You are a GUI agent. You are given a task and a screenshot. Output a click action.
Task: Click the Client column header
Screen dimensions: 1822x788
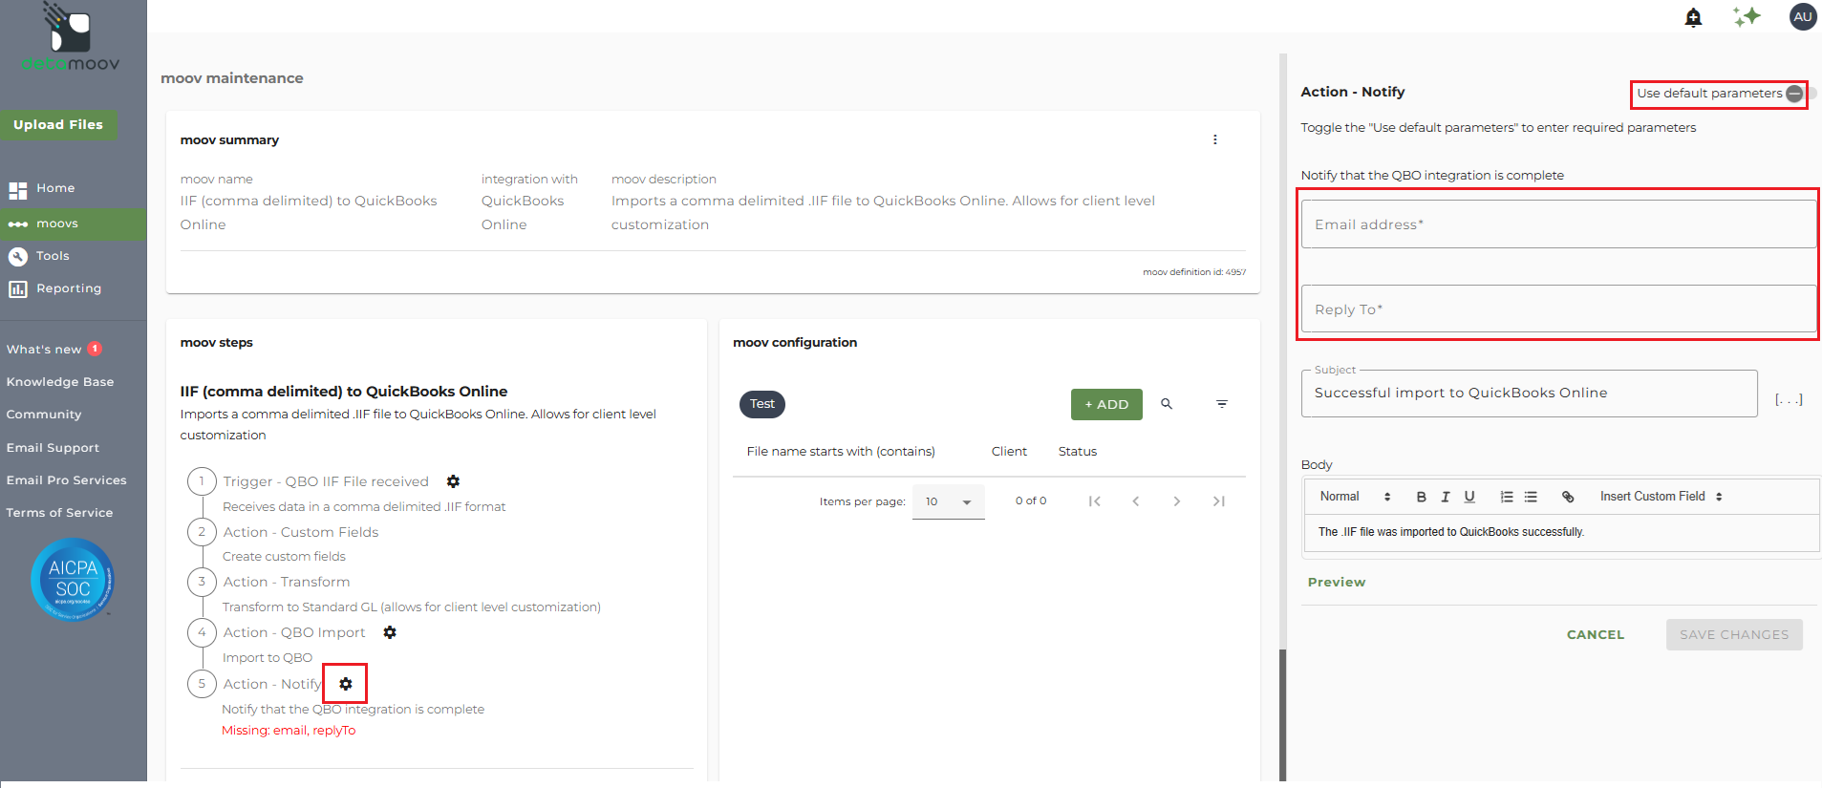1009,452
